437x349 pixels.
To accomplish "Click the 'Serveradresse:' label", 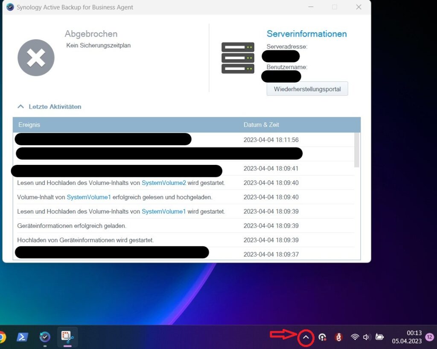I will [287, 46].
